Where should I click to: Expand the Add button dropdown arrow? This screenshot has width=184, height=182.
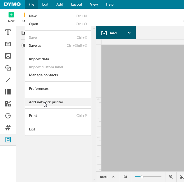pos(129,33)
